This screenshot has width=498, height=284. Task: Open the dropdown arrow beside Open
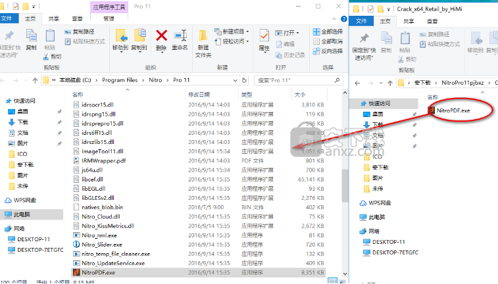click(x=297, y=33)
